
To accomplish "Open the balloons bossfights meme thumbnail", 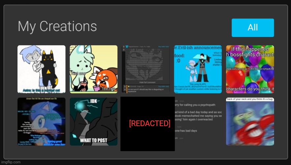I will tap(250, 69).
